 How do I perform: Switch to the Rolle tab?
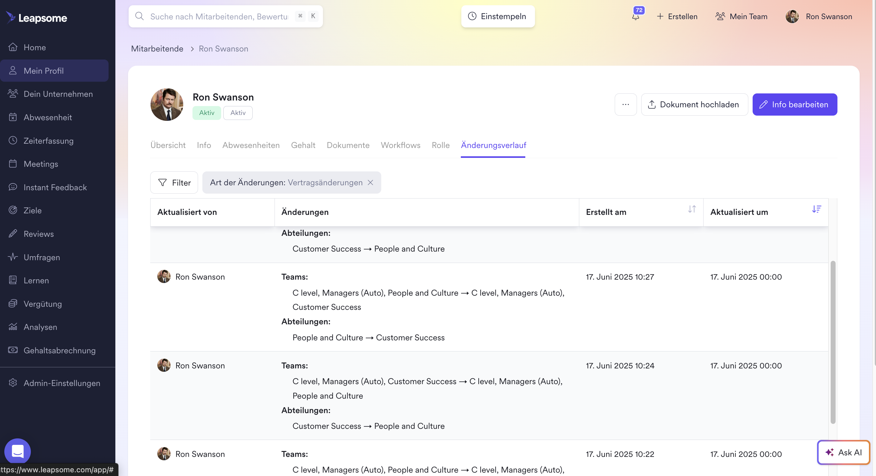point(441,145)
